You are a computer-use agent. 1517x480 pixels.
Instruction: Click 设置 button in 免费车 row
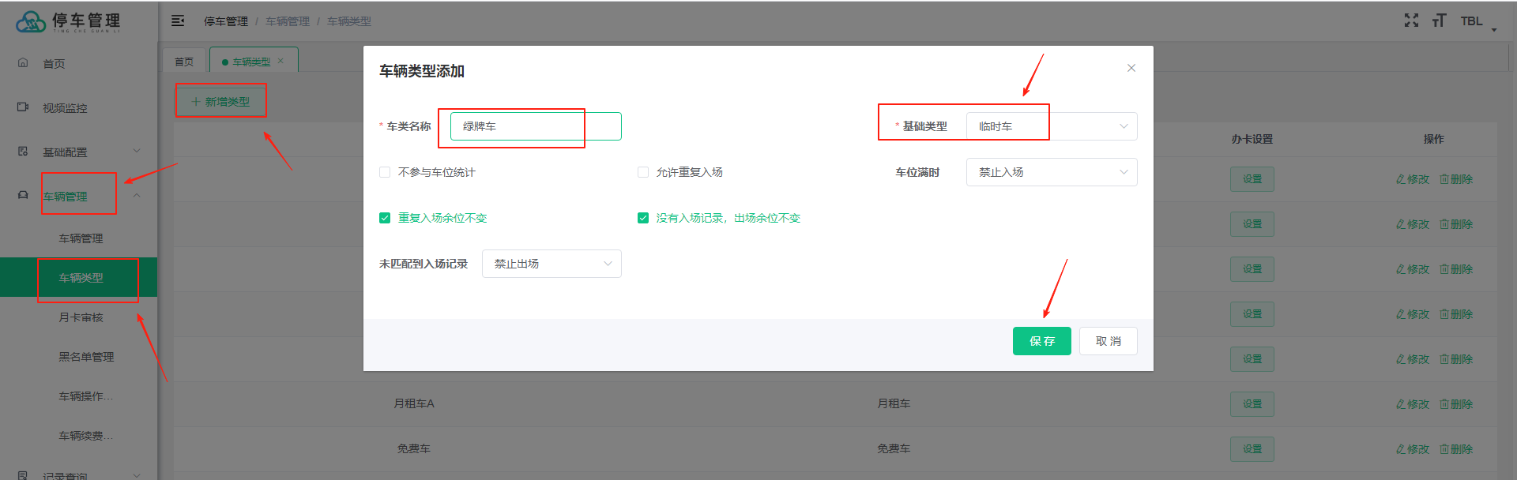click(x=1252, y=449)
